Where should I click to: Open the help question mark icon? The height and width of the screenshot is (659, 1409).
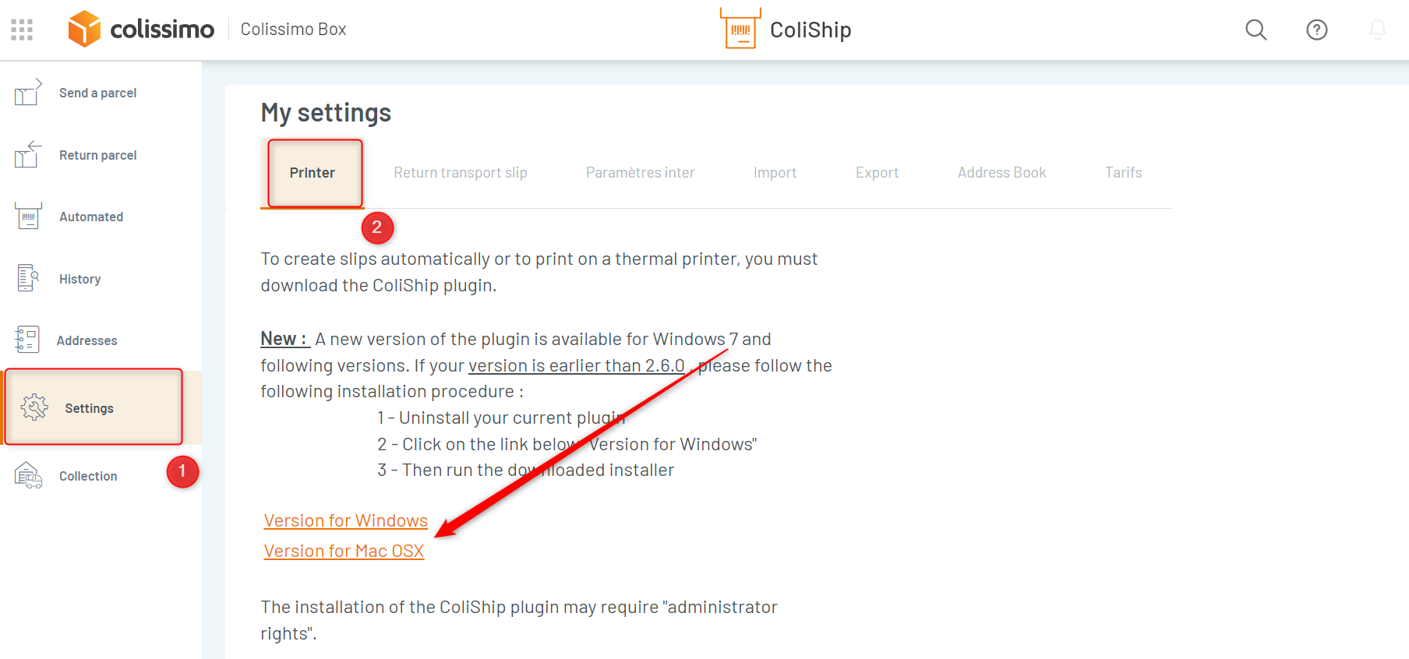click(1316, 30)
